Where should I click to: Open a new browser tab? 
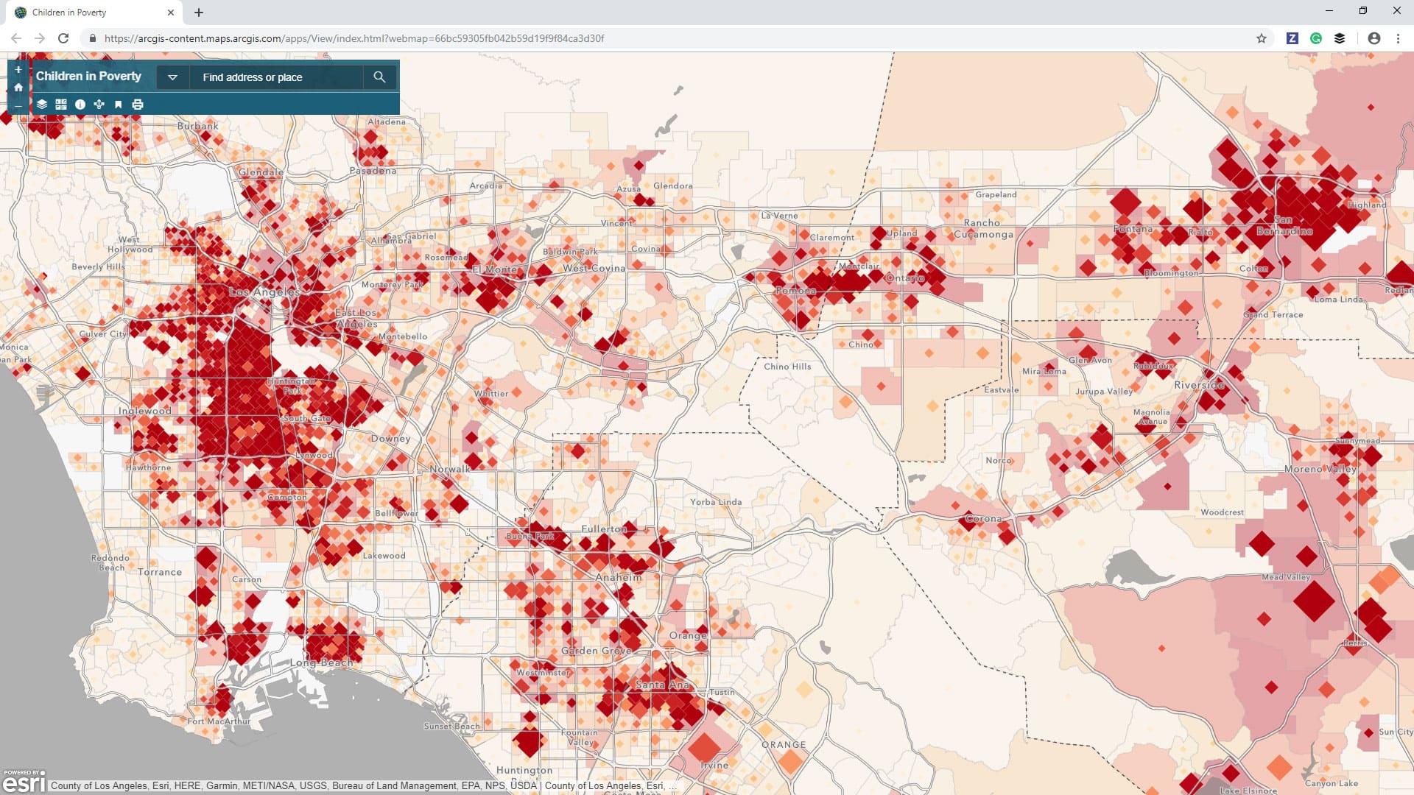coord(197,12)
